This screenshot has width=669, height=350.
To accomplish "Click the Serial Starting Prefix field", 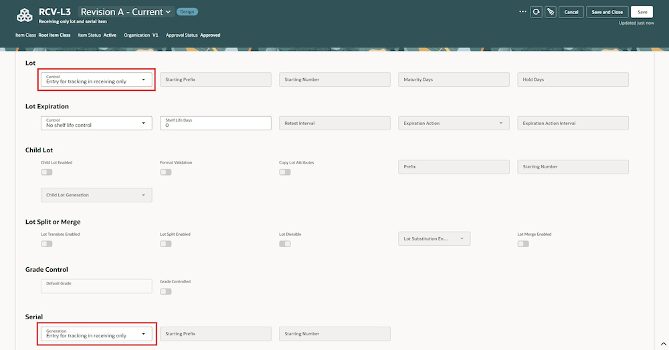I will [x=215, y=334].
